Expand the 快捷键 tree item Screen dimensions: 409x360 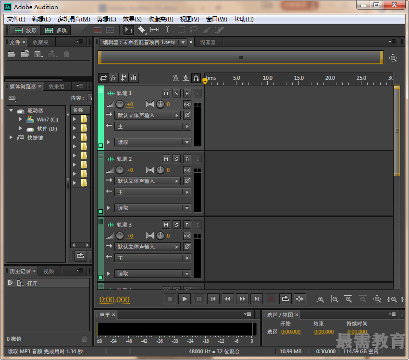(x=11, y=137)
